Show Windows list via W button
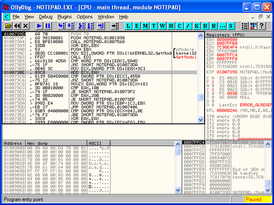 (x=162, y=26)
